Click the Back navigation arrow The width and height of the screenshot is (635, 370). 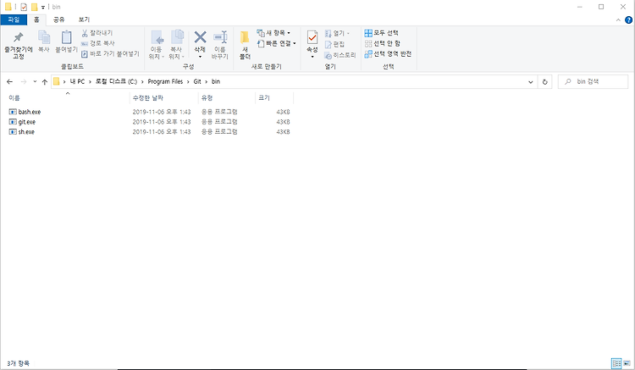pyautogui.click(x=9, y=82)
